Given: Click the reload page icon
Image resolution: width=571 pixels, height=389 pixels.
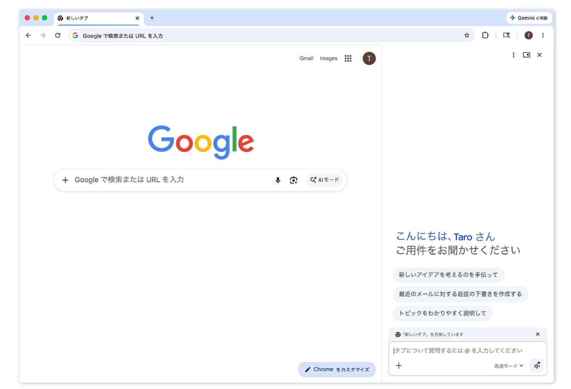Looking at the screenshot, I should pyautogui.click(x=58, y=35).
